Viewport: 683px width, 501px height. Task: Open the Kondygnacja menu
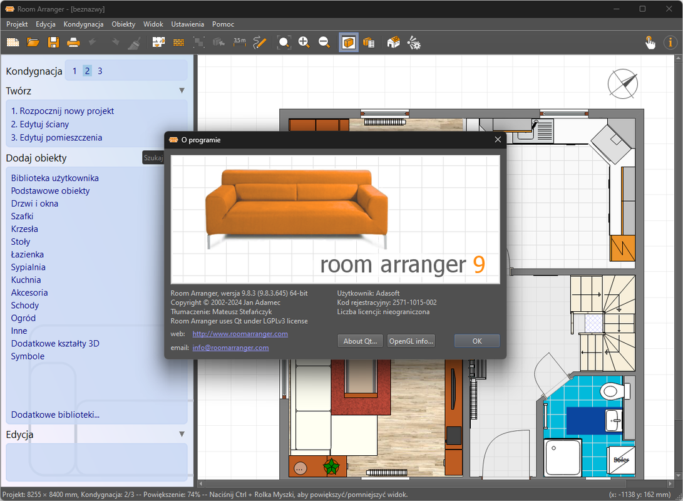point(83,24)
